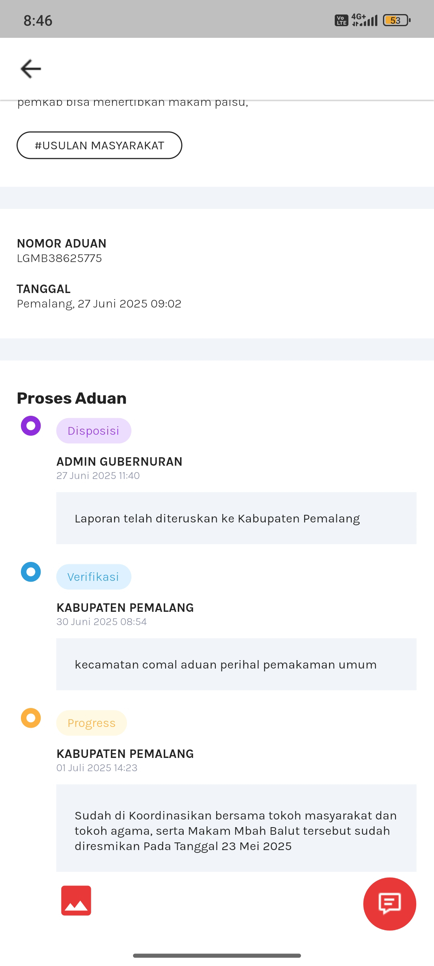Select the purple Disposisi timeline marker

coord(31,426)
